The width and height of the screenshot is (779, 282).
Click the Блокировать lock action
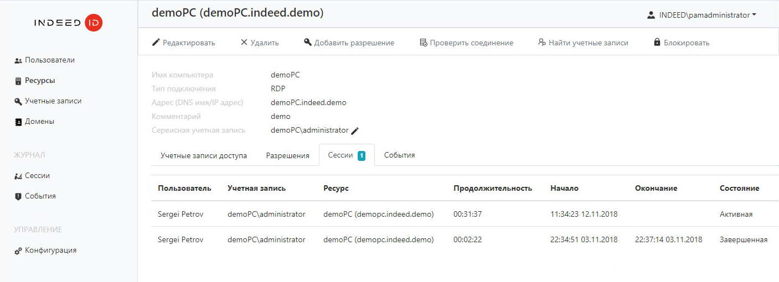coord(682,43)
